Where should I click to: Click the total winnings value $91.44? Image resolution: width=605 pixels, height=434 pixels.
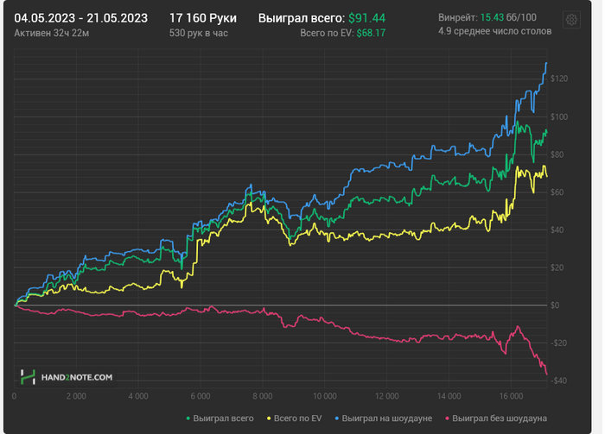coord(366,18)
